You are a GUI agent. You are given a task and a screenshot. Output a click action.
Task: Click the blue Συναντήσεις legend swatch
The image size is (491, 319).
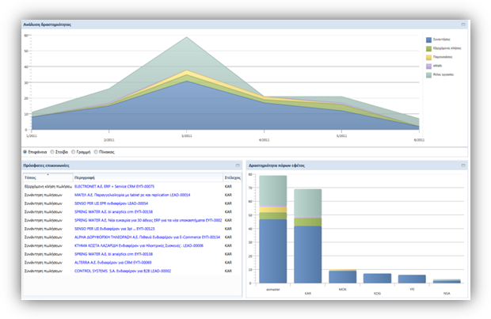428,40
